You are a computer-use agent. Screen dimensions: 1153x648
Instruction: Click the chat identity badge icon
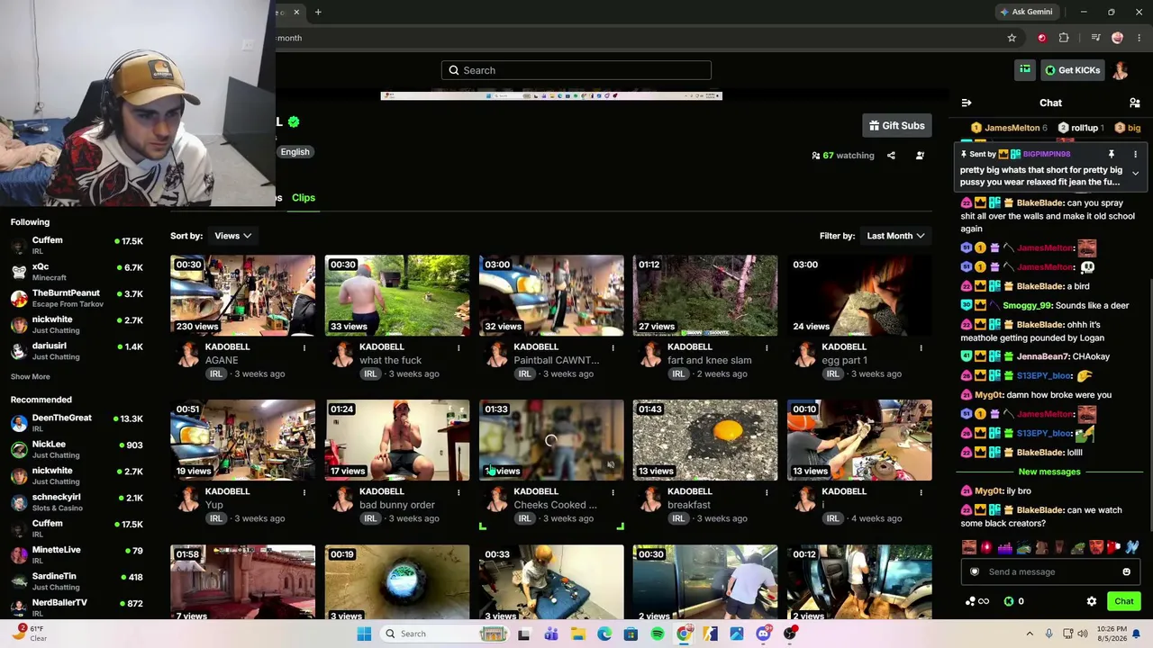tap(975, 571)
